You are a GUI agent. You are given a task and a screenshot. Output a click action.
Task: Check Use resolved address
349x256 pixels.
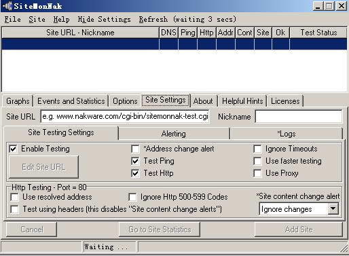[x=15, y=197]
